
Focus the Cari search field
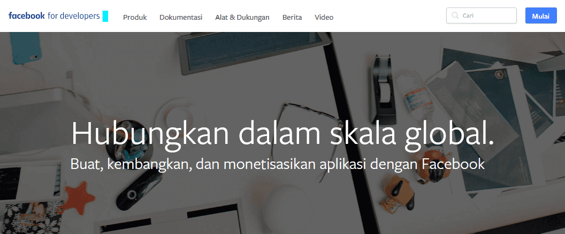[x=482, y=16]
